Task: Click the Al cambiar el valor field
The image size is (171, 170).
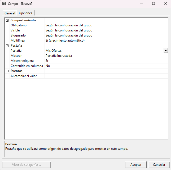Action: pos(106,76)
